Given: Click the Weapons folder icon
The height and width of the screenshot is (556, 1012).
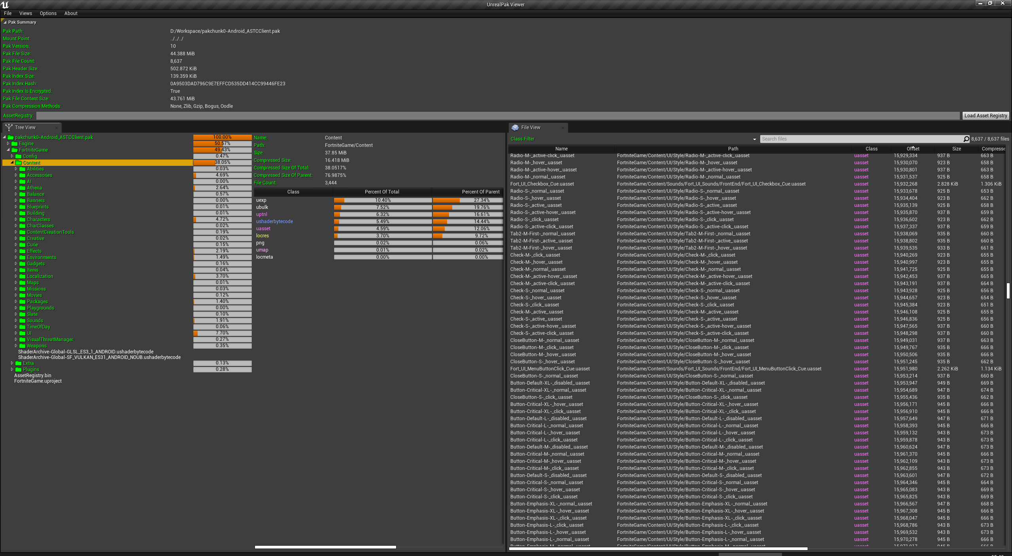Looking at the screenshot, I should click(23, 346).
